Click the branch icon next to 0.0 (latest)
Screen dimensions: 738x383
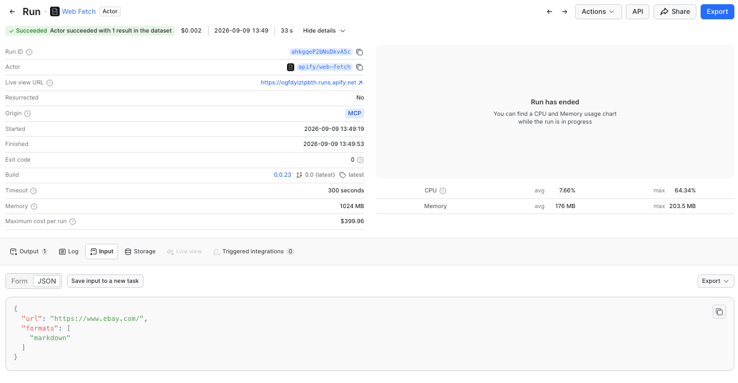[x=299, y=175]
